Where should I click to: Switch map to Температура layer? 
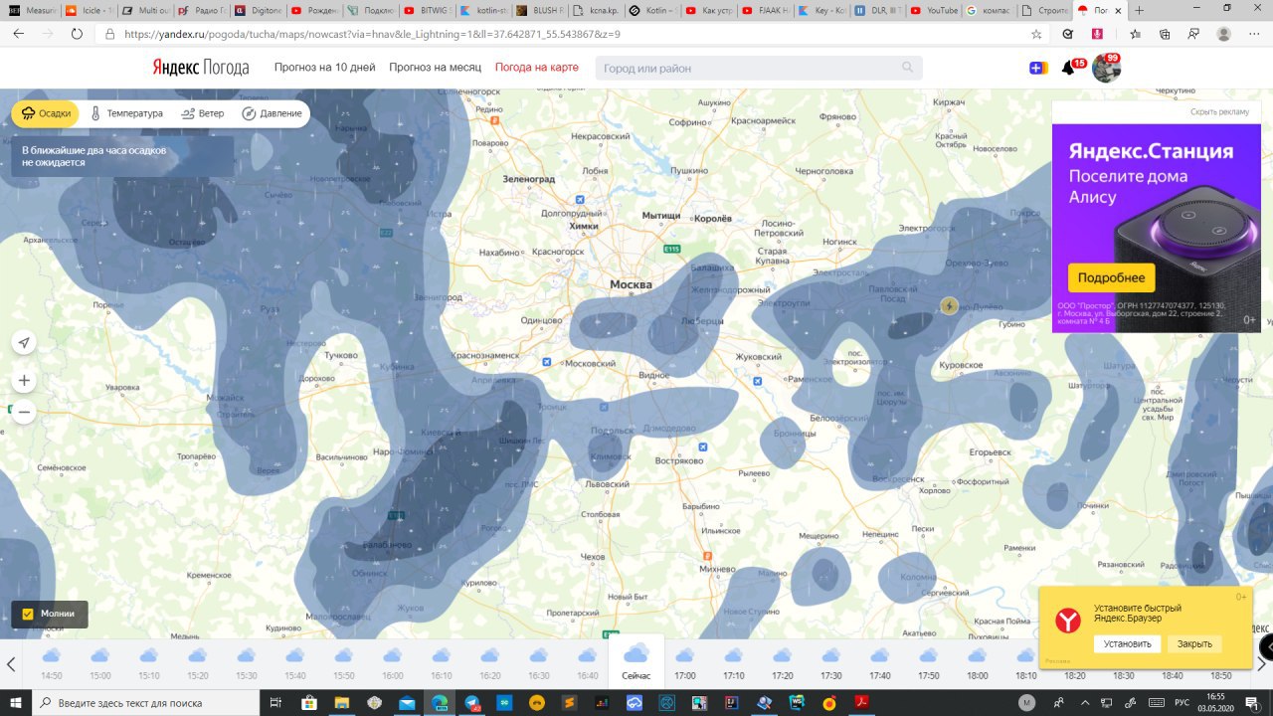point(126,113)
